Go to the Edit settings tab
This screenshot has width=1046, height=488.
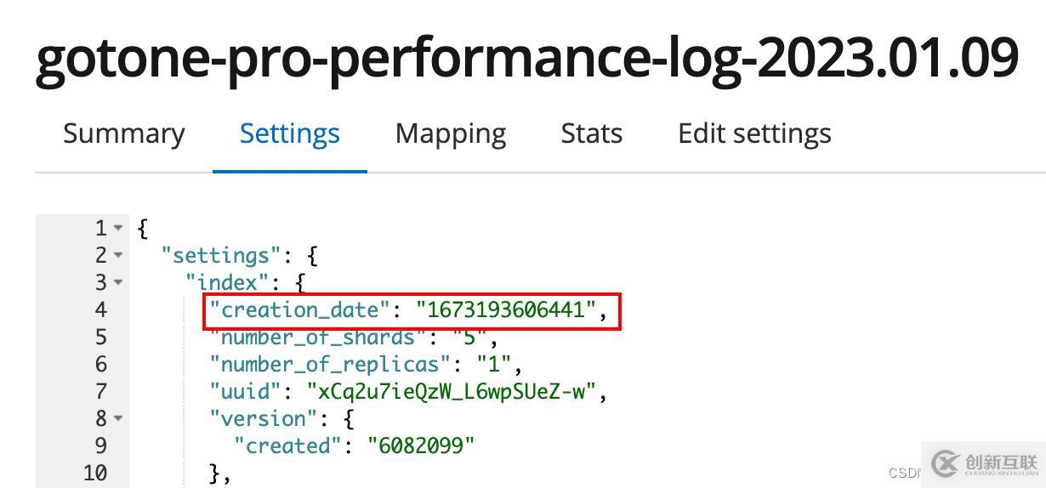(754, 133)
